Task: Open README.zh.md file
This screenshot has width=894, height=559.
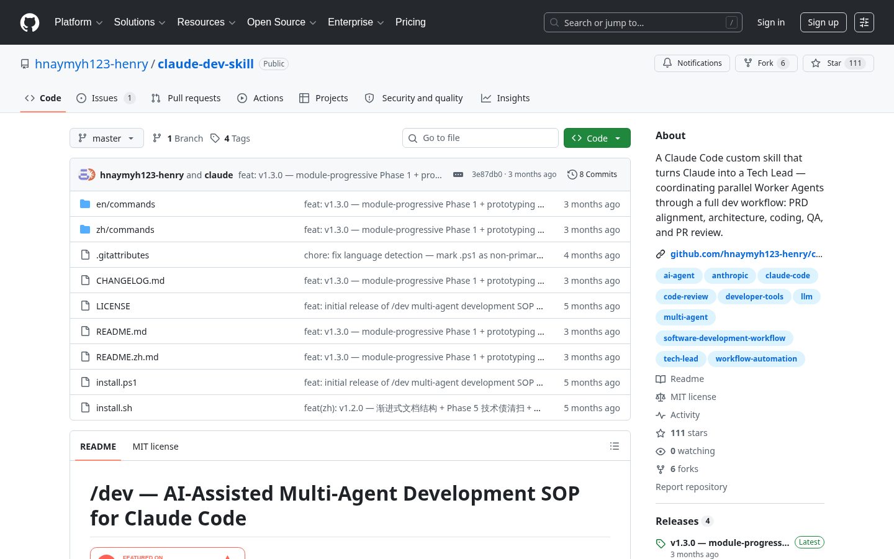Action: coord(127,357)
